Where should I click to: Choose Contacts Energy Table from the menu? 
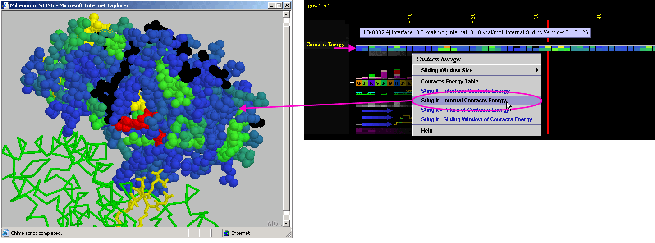[x=477, y=82]
